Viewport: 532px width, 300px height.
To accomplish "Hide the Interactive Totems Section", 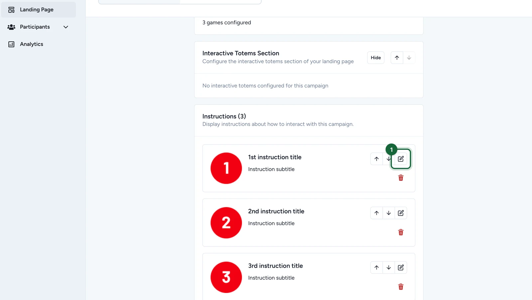I will pos(376,58).
